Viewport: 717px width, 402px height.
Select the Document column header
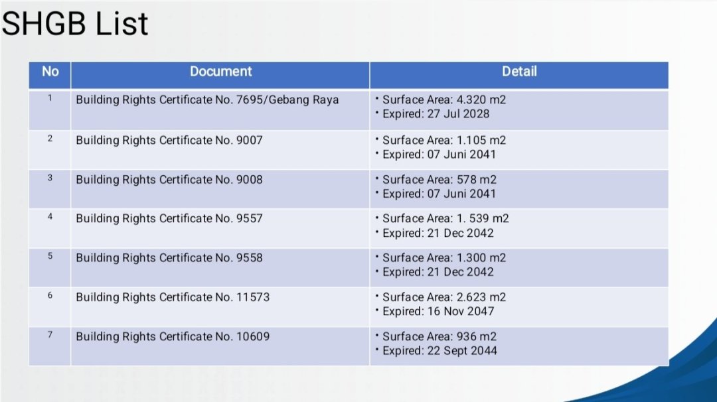pos(220,72)
